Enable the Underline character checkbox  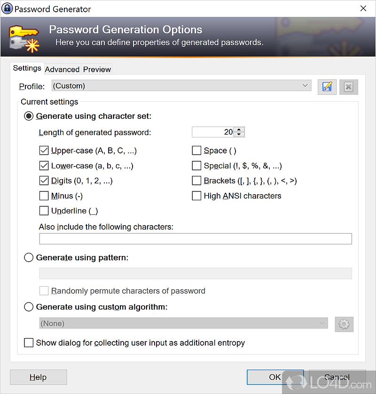(44, 211)
